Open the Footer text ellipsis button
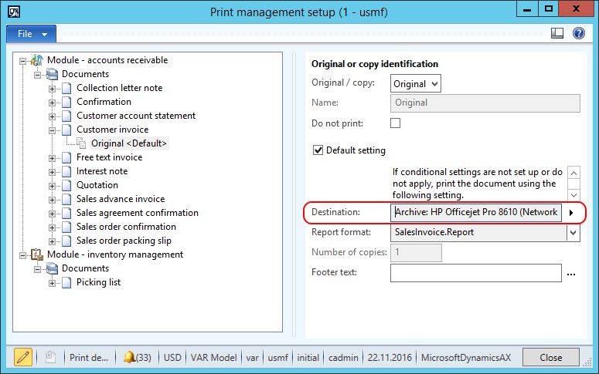599x374 pixels. (x=571, y=274)
